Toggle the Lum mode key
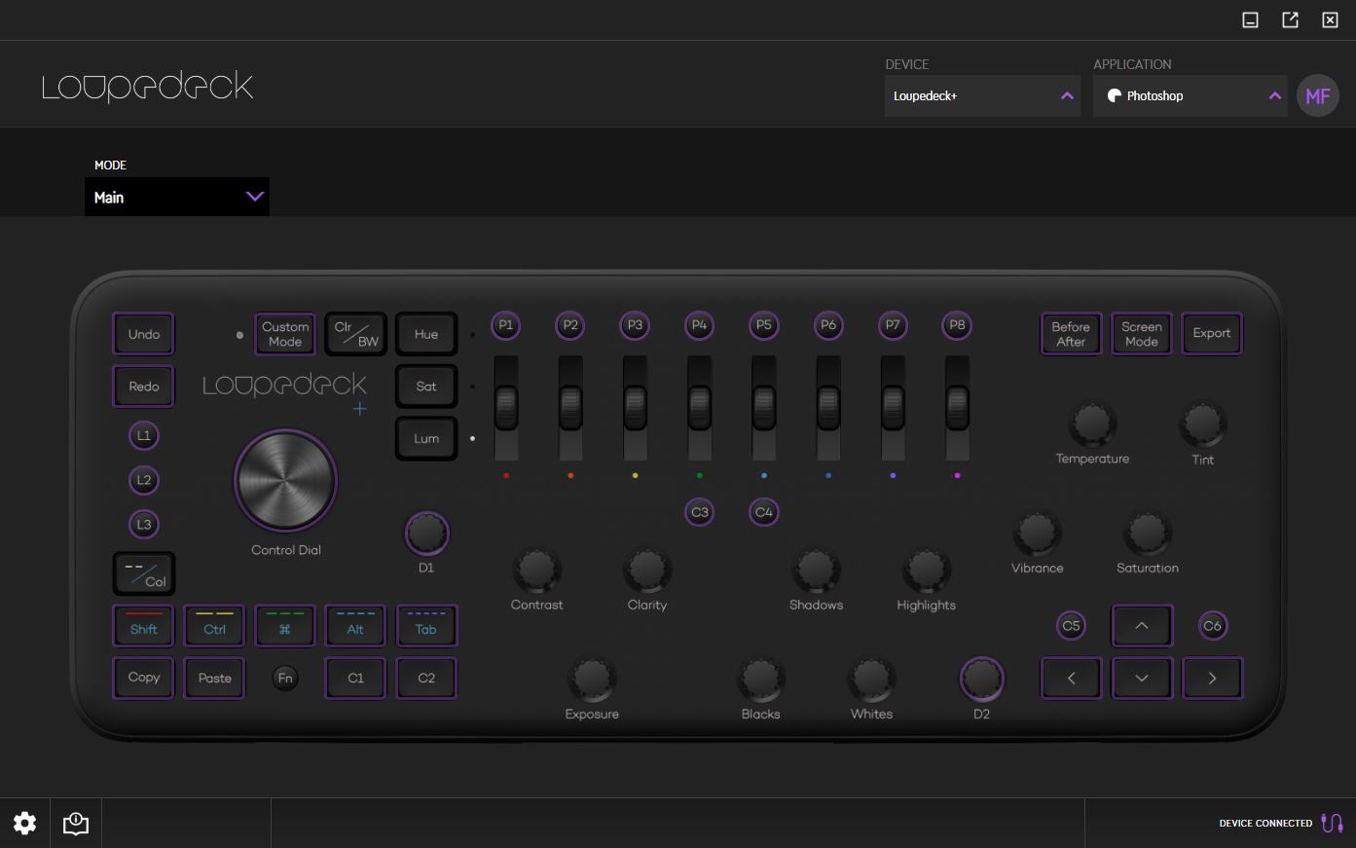Screen dimensions: 1356x848 point(426,439)
